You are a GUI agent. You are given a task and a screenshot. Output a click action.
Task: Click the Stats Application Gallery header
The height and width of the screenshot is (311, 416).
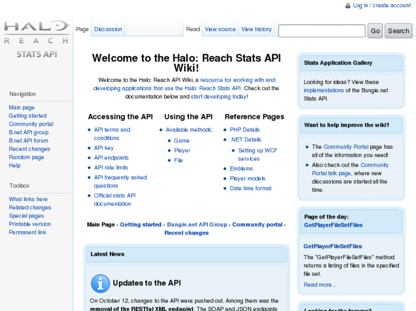(351, 63)
